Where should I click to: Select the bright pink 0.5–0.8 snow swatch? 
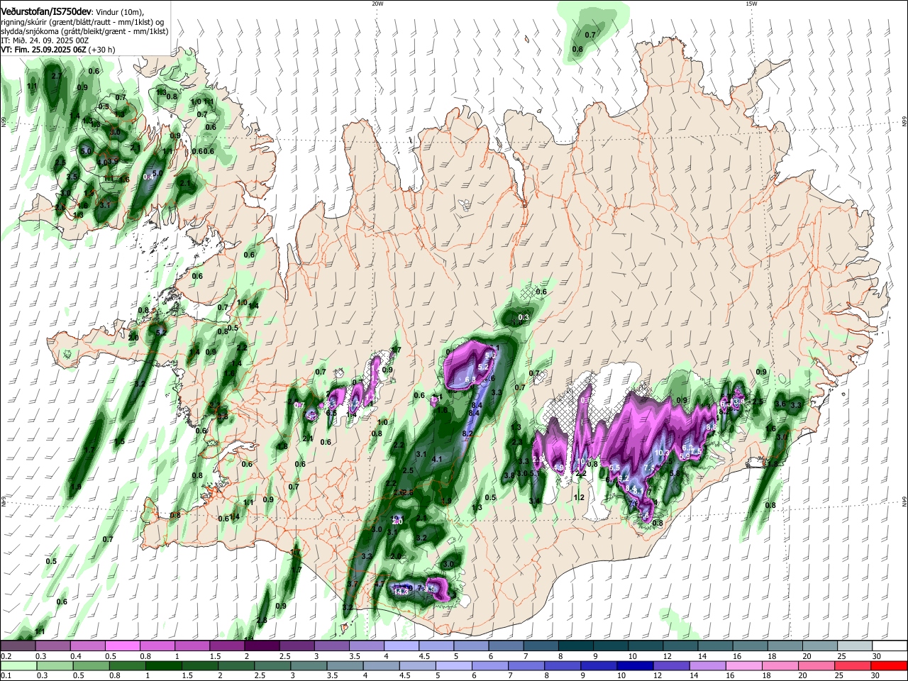[122, 646]
